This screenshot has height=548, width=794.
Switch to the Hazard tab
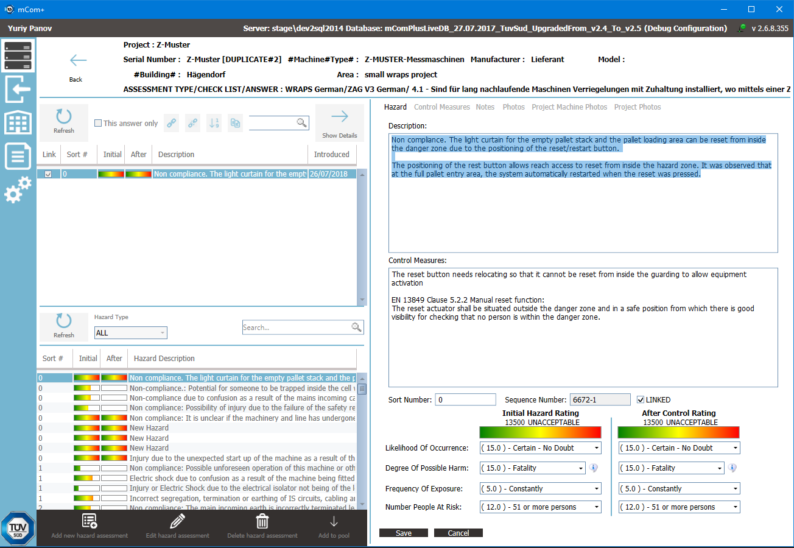(x=395, y=107)
